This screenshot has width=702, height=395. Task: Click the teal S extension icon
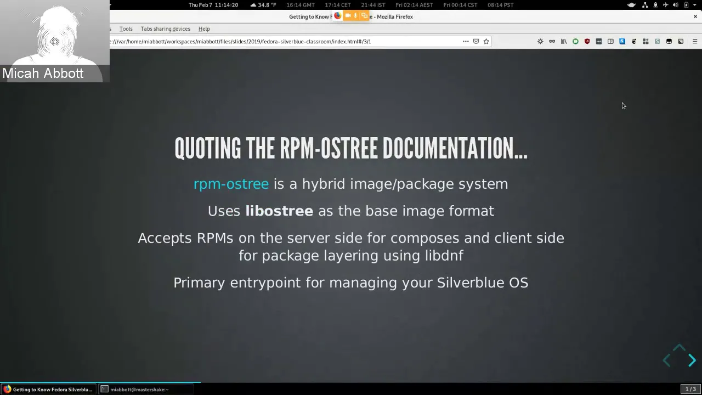click(x=657, y=41)
